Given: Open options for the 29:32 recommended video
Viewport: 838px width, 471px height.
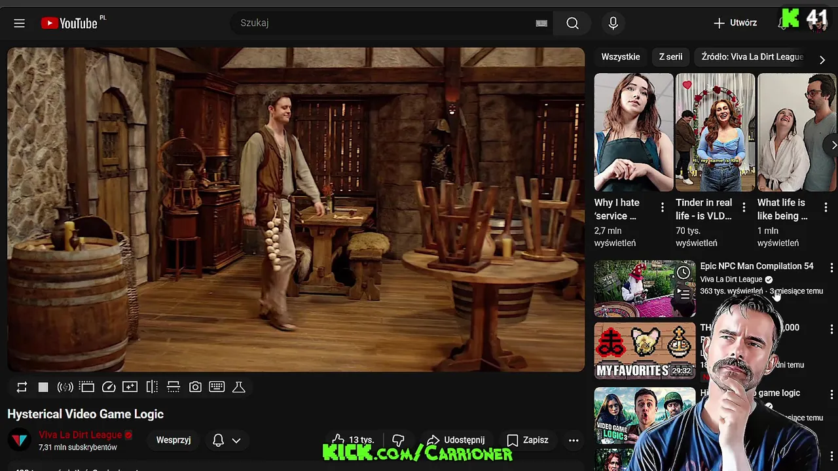Looking at the screenshot, I should point(831,329).
